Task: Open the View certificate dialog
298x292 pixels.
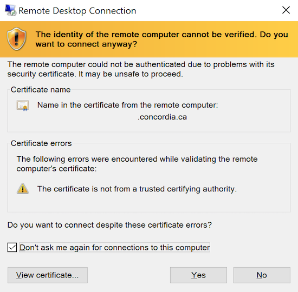Action: [x=48, y=275]
